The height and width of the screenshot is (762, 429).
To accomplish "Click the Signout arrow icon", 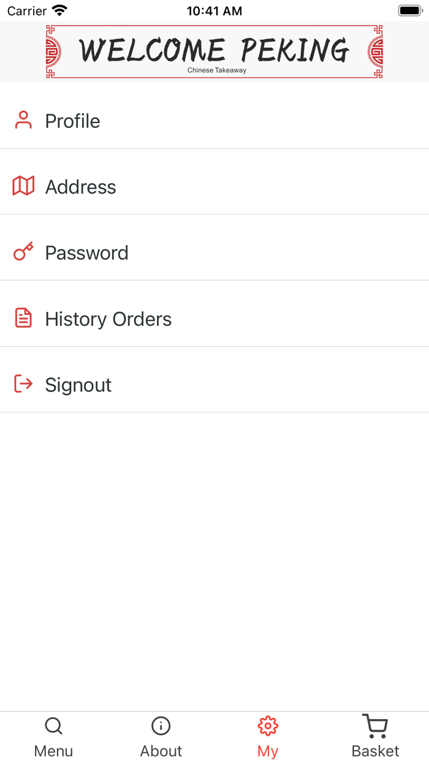I will tap(23, 384).
